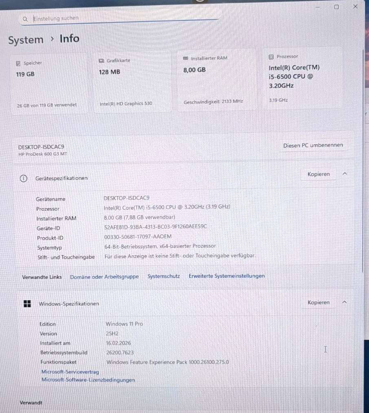369x413 pixels.
Task: Copy Gerätespezifikationen with Kopieren
Action: point(319,174)
